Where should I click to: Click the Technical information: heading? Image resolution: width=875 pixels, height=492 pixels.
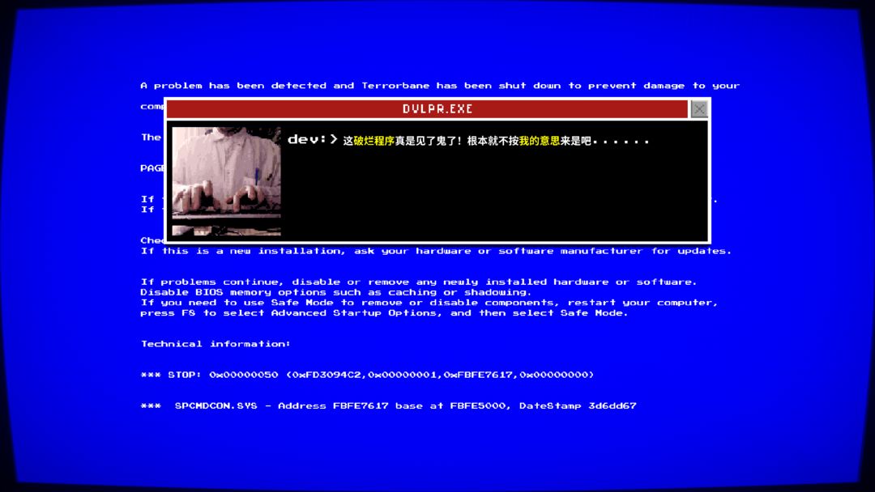(216, 344)
